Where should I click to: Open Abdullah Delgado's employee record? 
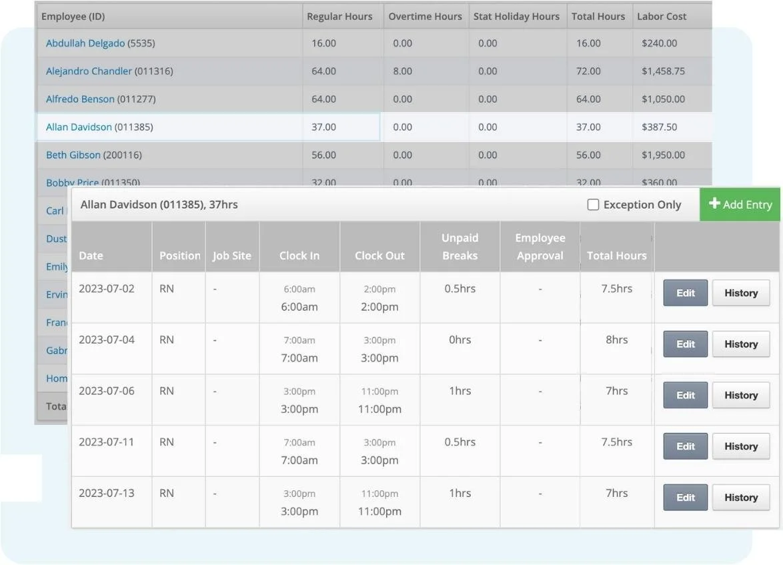click(x=86, y=43)
